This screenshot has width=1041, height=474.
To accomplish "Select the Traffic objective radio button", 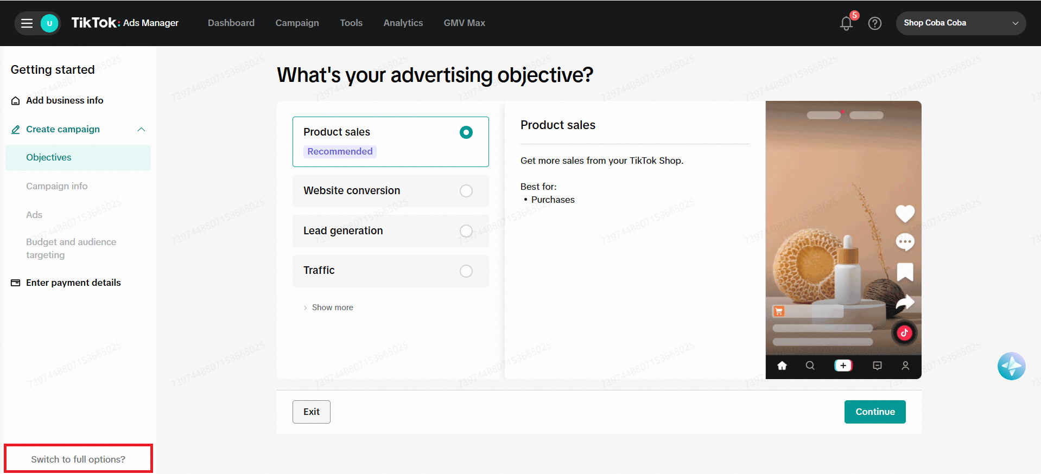I will (466, 271).
